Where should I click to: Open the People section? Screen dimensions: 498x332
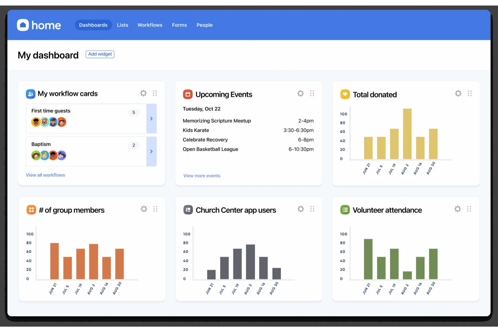204,25
